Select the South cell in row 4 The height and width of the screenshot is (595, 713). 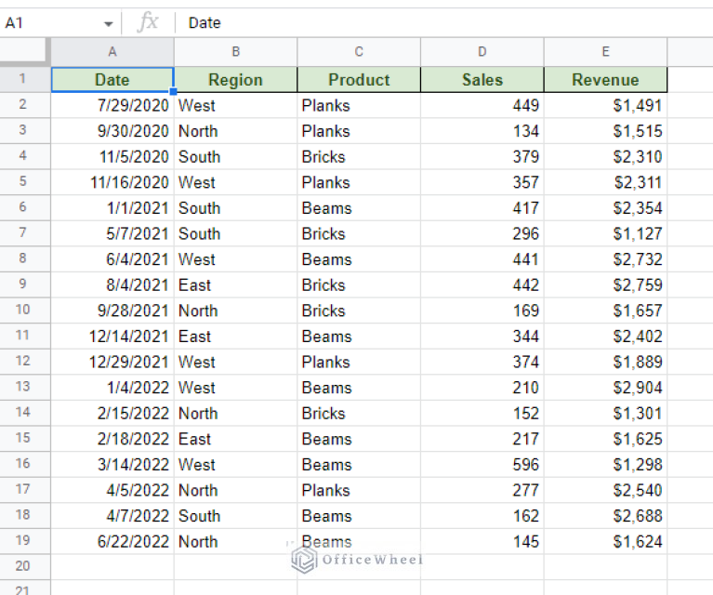tap(235, 157)
